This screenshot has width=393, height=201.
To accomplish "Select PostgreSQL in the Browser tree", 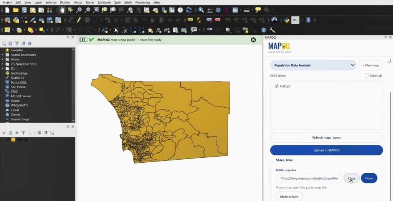I will click(x=18, y=82).
